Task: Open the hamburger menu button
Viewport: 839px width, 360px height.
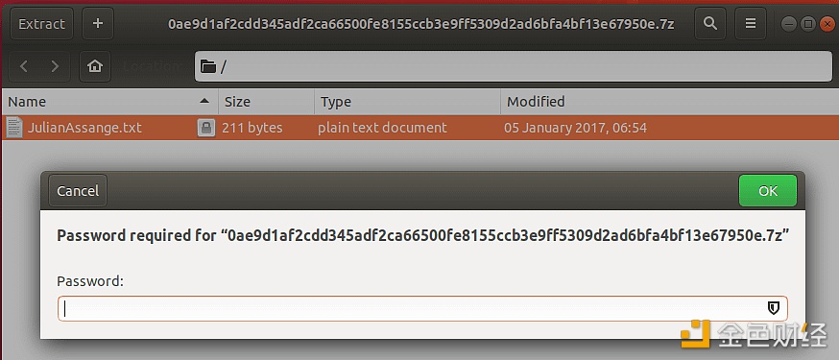Action: pos(751,24)
